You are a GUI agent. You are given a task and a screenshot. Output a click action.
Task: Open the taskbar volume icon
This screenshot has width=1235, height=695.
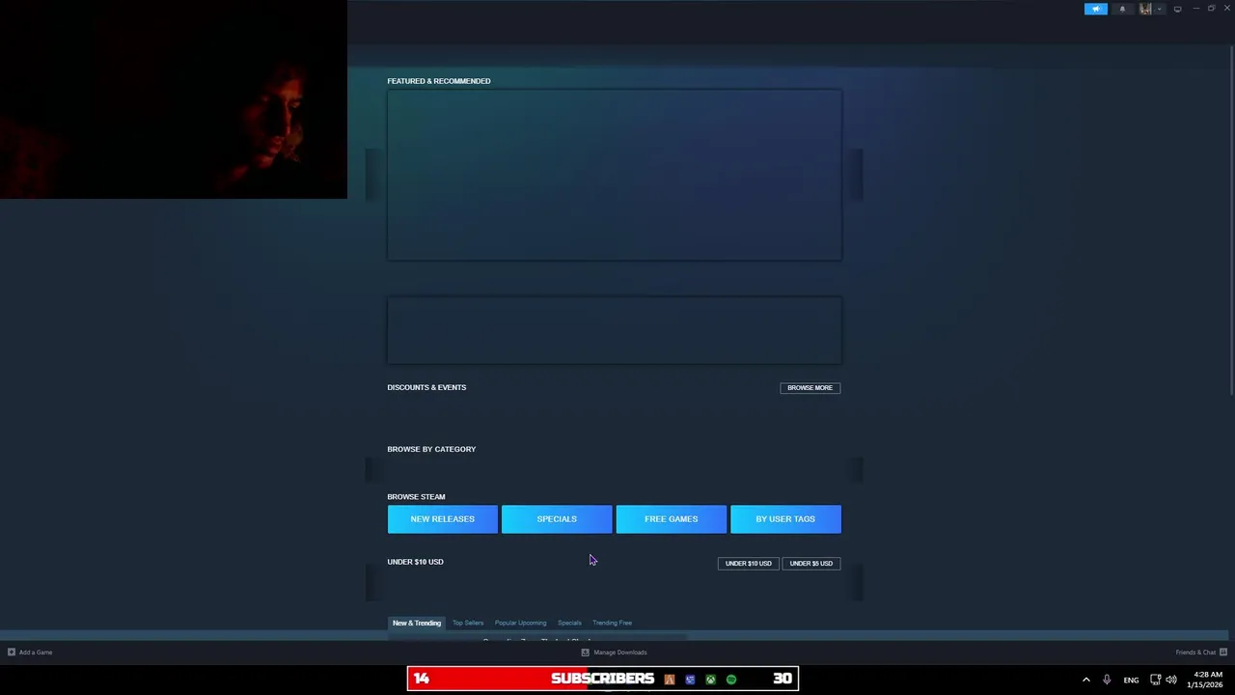click(1171, 680)
